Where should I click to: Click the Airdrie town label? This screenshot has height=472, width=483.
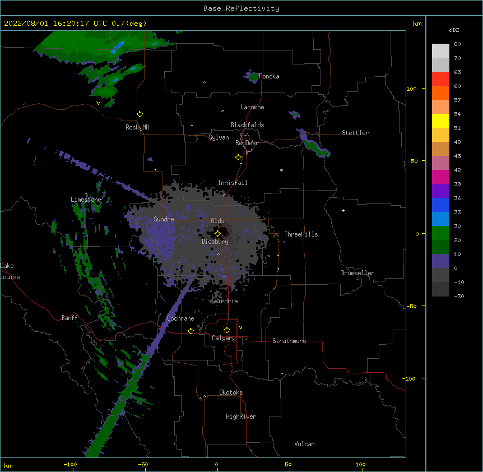click(226, 301)
